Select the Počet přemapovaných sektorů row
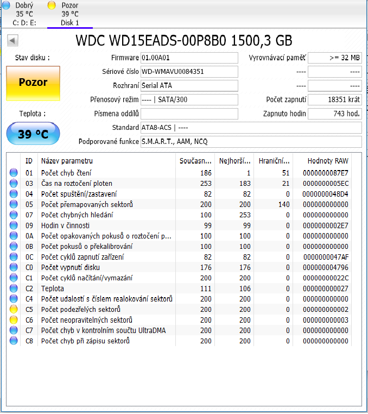368x414 pixels. click(179, 204)
